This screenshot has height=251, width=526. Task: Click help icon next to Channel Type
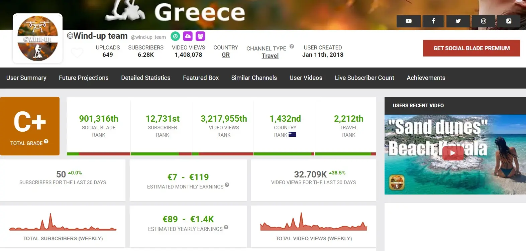[x=292, y=46]
